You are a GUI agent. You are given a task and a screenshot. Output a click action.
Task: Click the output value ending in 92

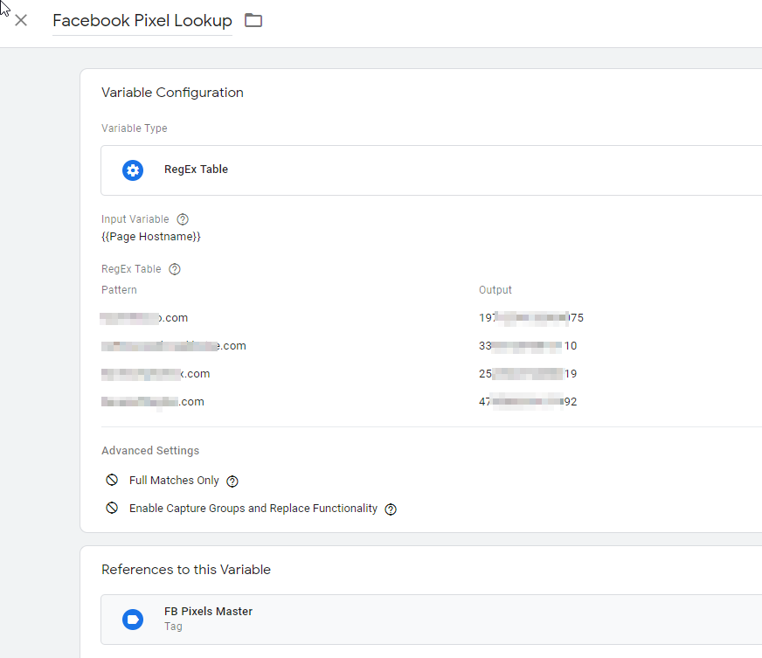(528, 402)
